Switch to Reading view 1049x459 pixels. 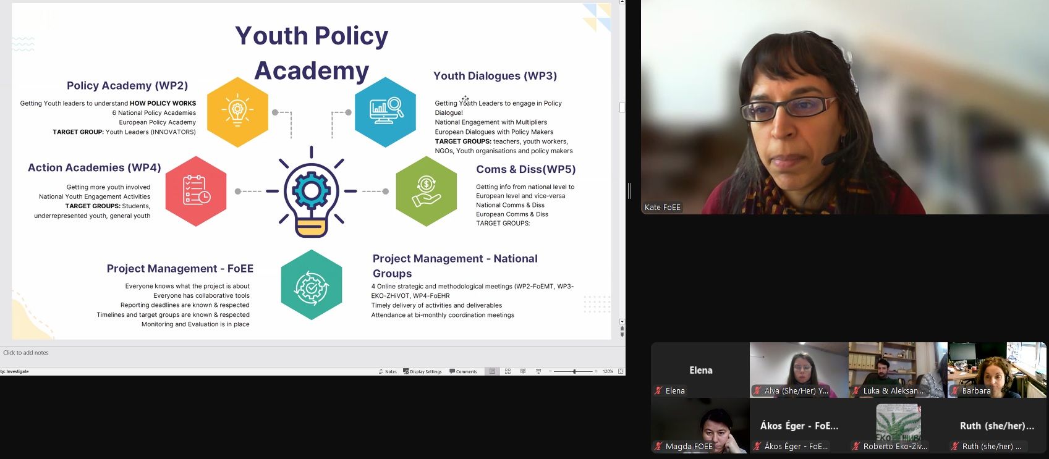click(523, 371)
